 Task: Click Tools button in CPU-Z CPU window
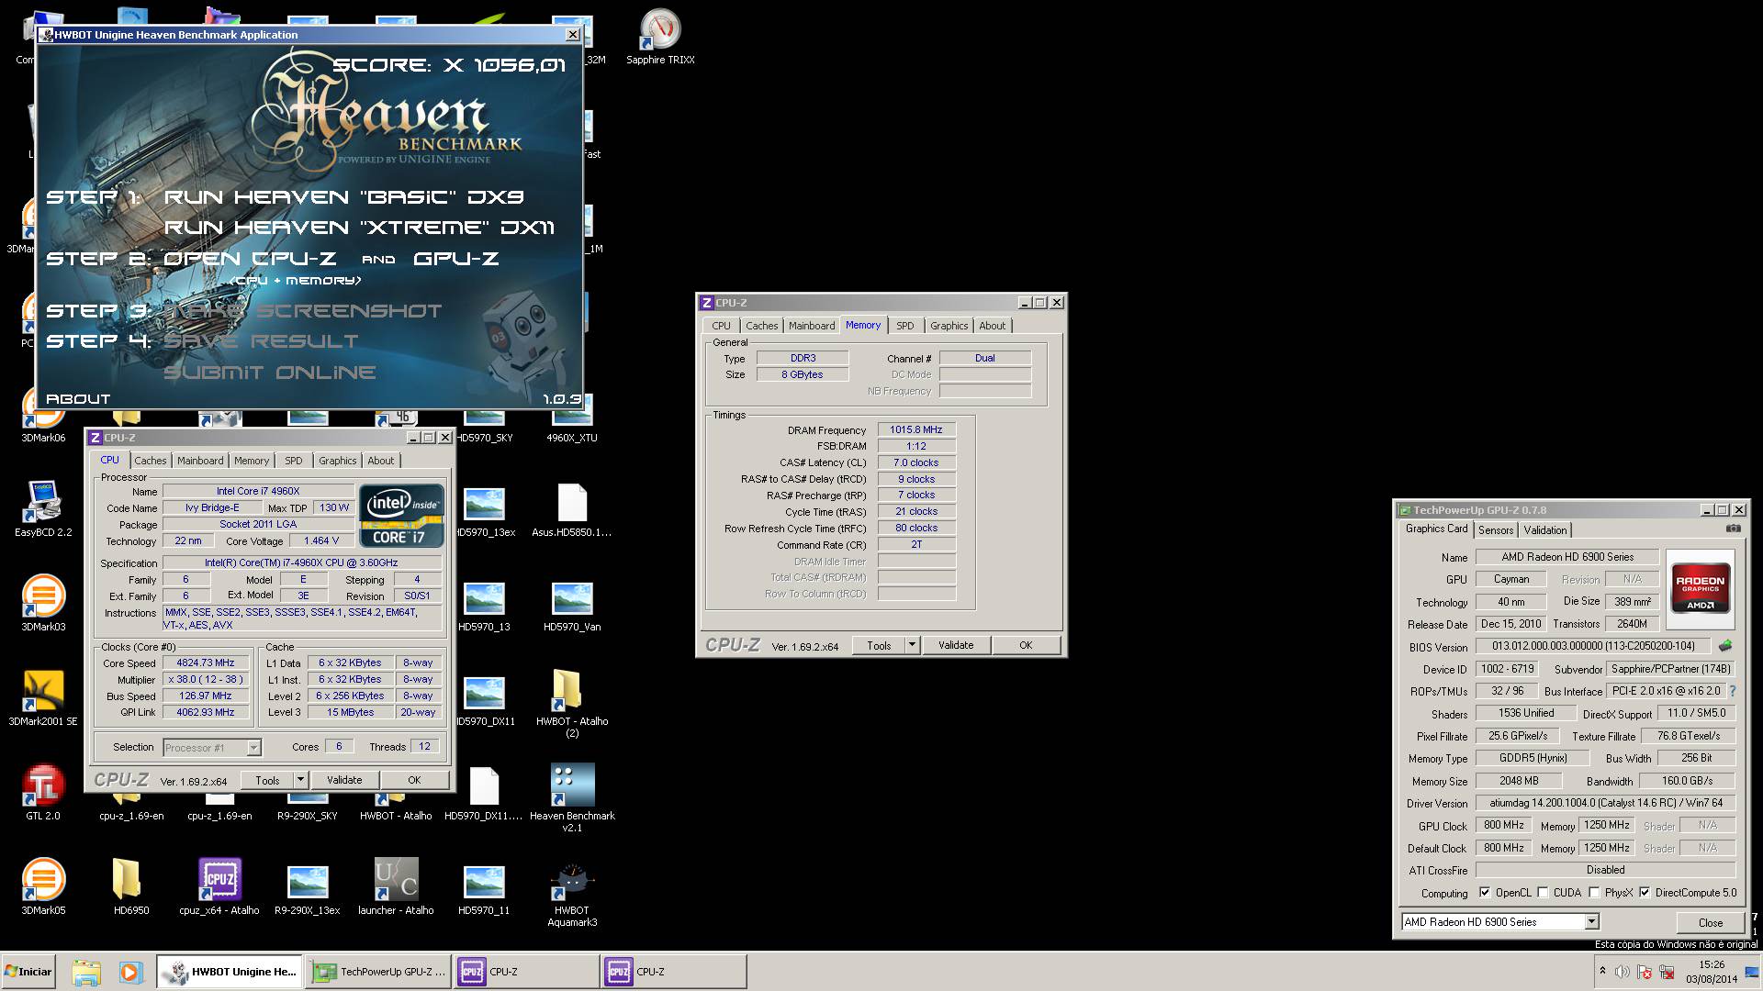(x=267, y=780)
